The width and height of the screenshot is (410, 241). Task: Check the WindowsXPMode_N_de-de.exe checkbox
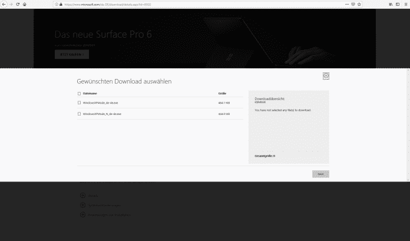pos(80,113)
